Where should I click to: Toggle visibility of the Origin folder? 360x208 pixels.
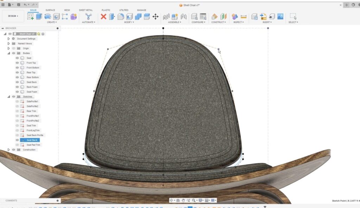(13, 48)
